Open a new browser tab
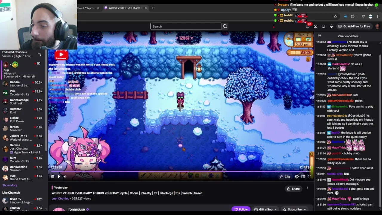 [153, 8]
